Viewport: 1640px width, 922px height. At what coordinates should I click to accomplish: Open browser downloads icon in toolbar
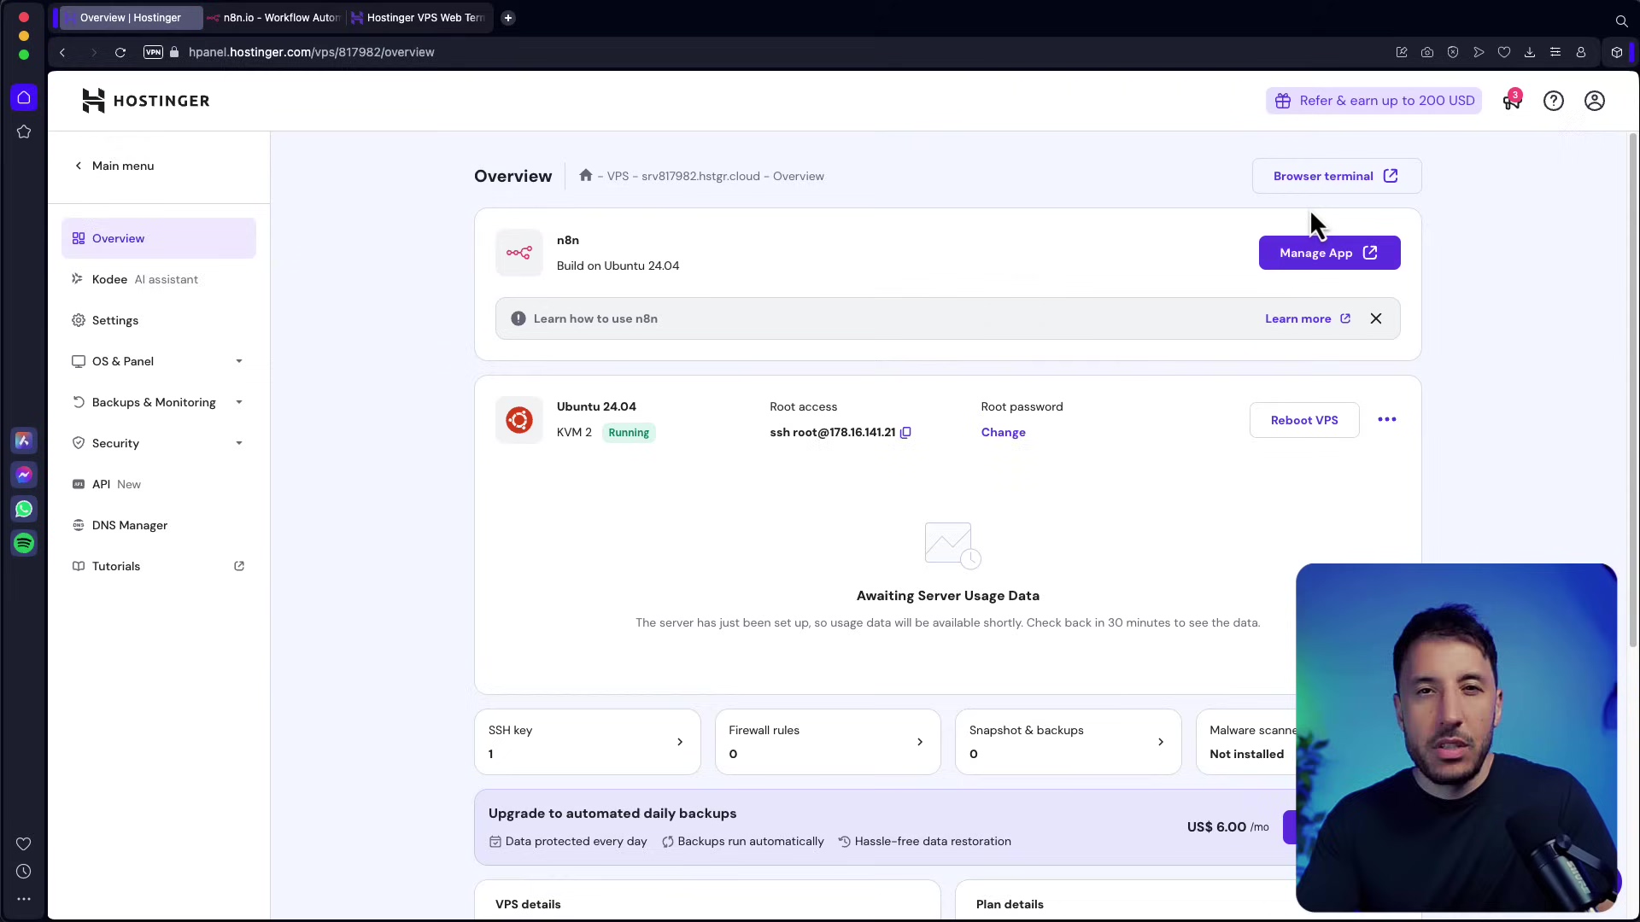tap(1530, 52)
